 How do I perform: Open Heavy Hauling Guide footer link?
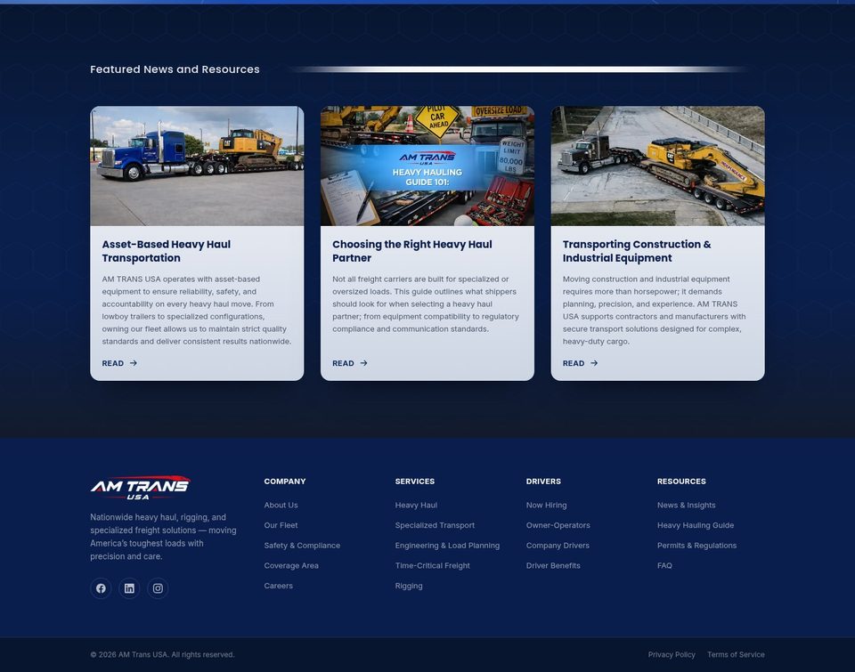(x=696, y=525)
